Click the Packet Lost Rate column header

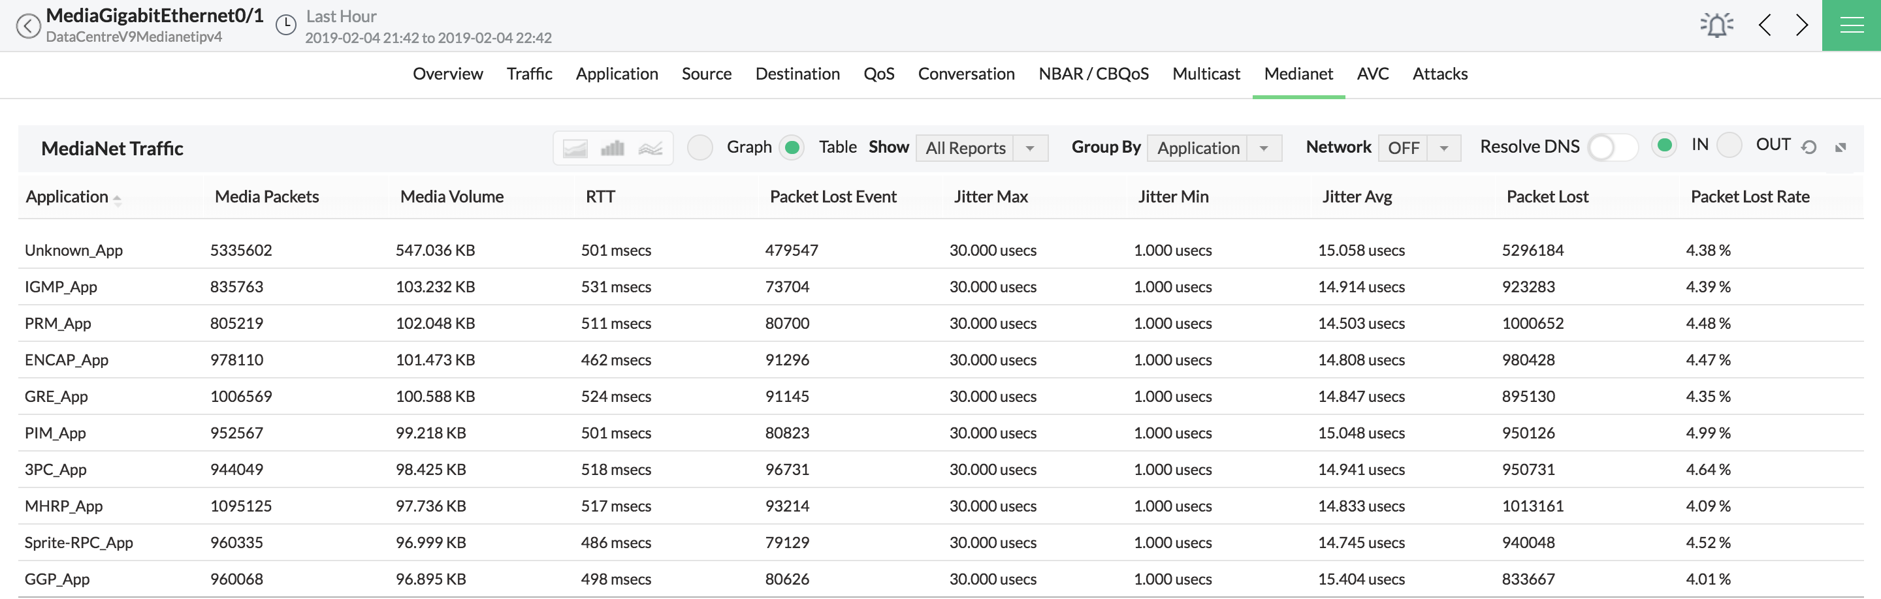[1750, 197]
